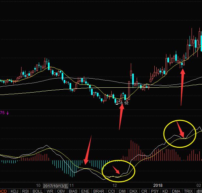Select the RSI indicator tab
202x193 pixels.
click(x=25, y=191)
